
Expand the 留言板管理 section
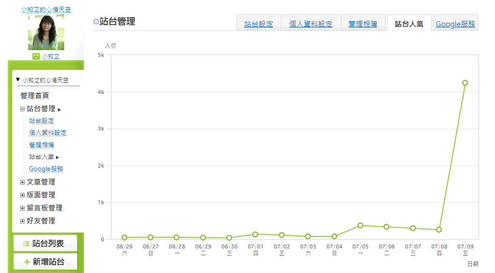pos(22,208)
